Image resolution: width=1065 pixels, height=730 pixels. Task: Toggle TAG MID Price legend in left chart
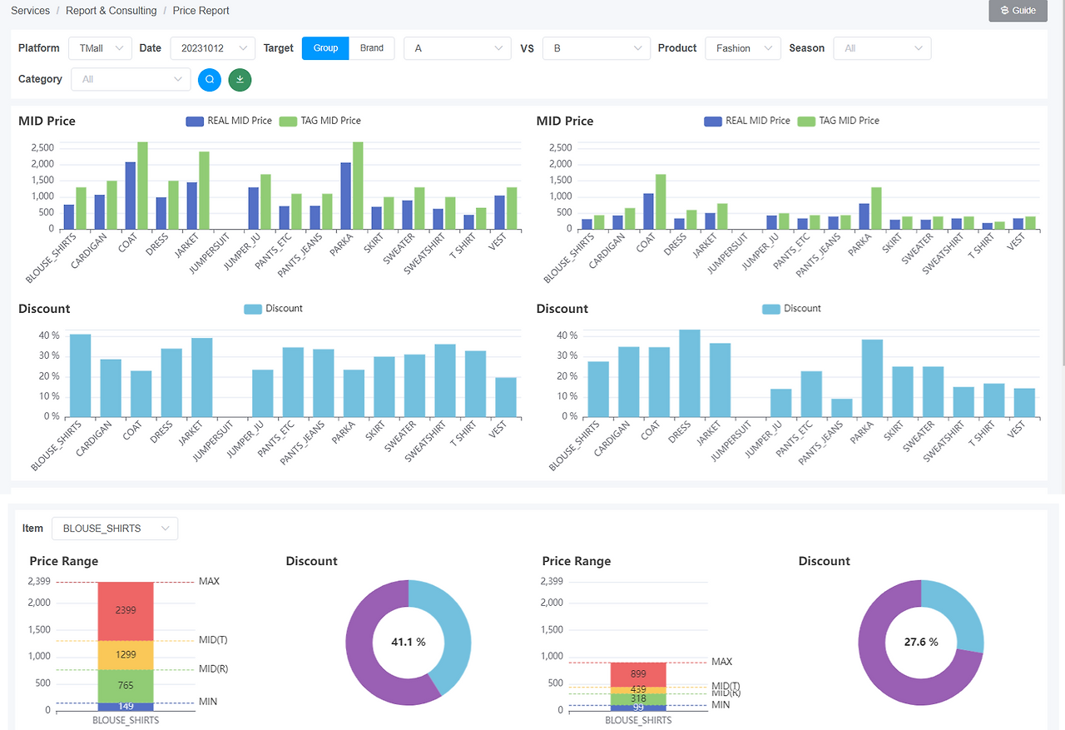pyautogui.click(x=319, y=121)
